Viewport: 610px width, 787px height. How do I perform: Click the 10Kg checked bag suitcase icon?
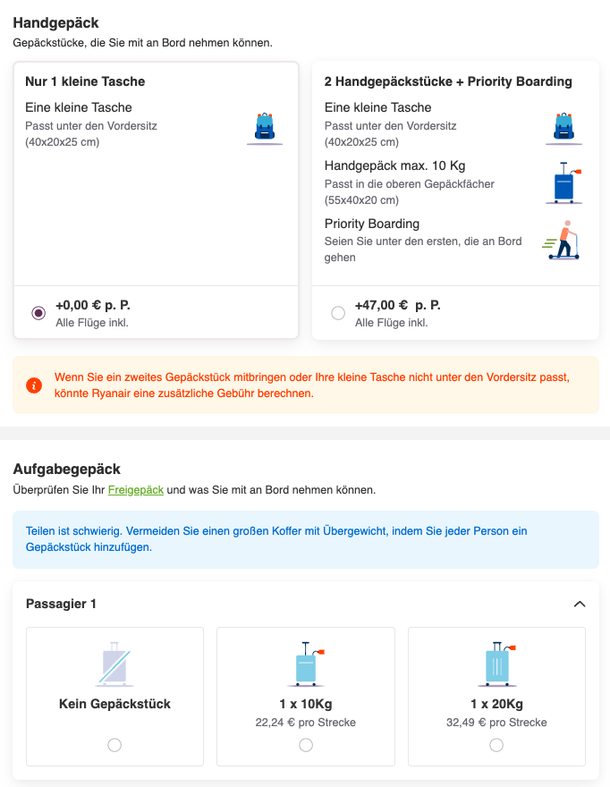[x=306, y=664]
